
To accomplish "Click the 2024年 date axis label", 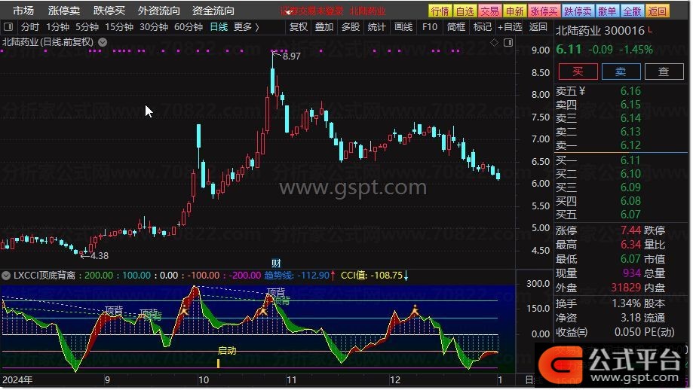I will pos(17,380).
